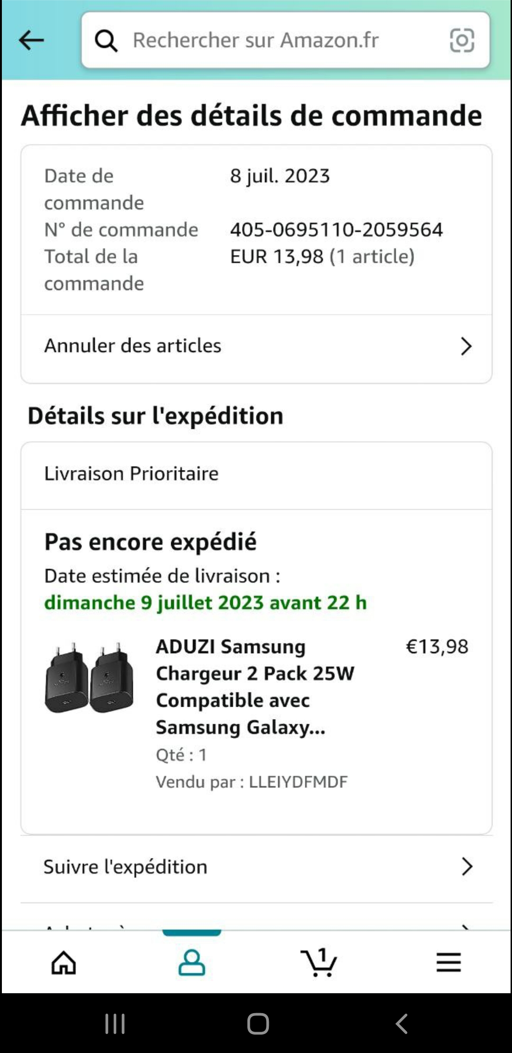The height and width of the screenshot is (1053, 512).
Task: Expand the Suivre l'expédition chevron
Action: coord(467,867)
